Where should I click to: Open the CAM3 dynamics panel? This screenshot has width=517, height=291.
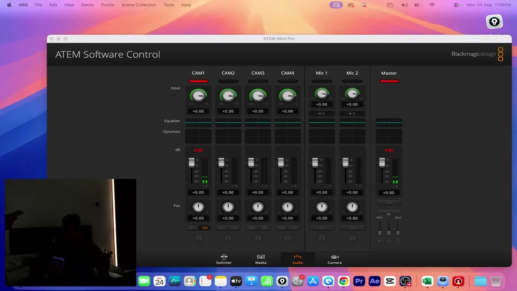(x=258, y=136)
